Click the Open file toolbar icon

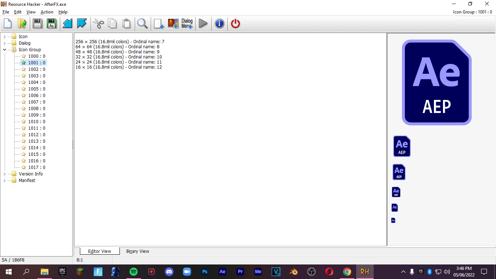coord(22,24)
